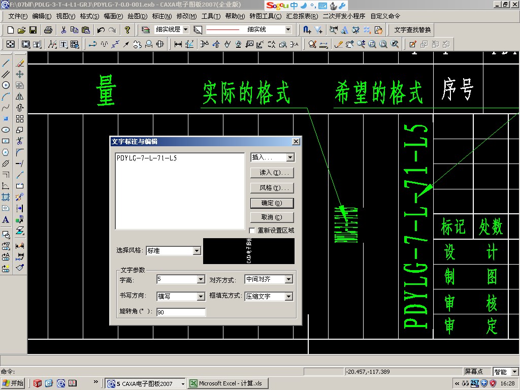
Task: Select the Mirror tool
Action: point(20,96)
